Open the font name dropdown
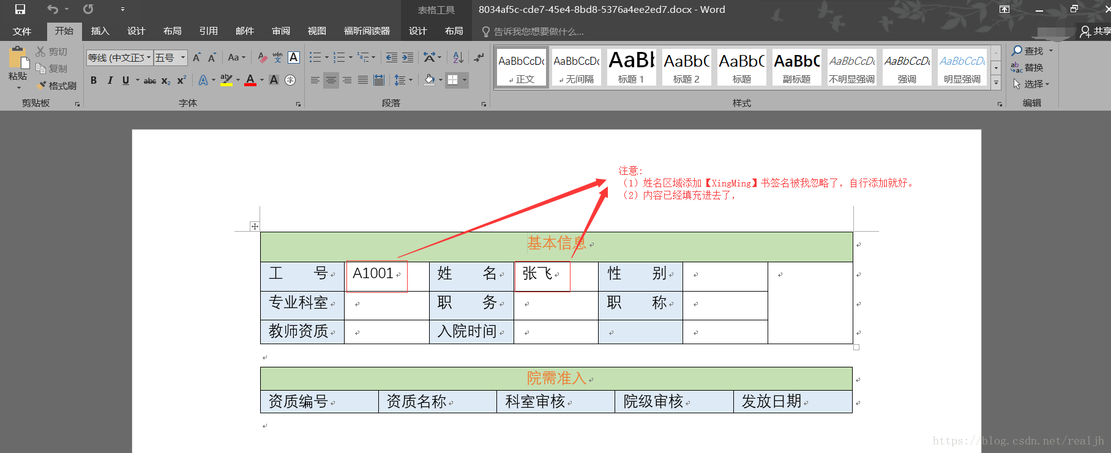 tap(149, 57)
